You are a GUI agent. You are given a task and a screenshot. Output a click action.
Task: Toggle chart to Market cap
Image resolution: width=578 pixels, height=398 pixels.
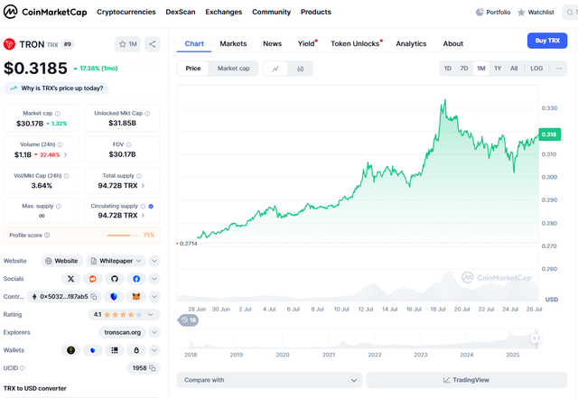[233, 69]
